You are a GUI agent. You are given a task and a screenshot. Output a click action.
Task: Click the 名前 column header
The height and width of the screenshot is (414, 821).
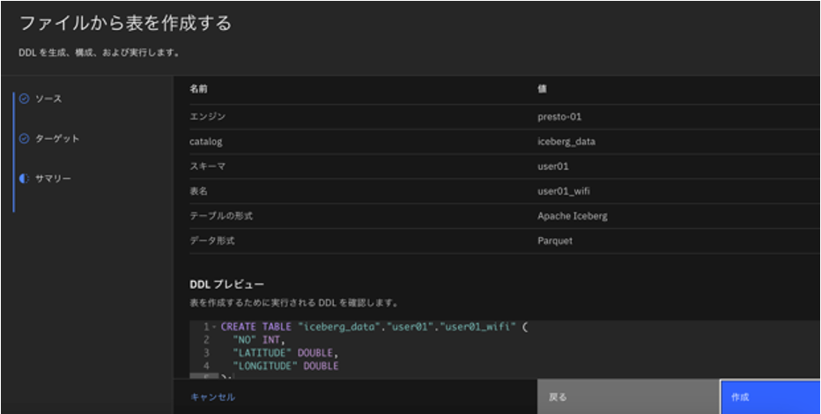click(198, 89)
